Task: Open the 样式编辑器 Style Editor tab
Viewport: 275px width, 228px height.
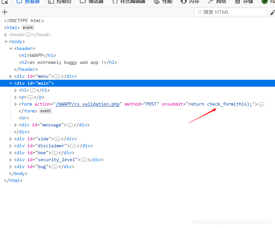Action: point(129,2)
